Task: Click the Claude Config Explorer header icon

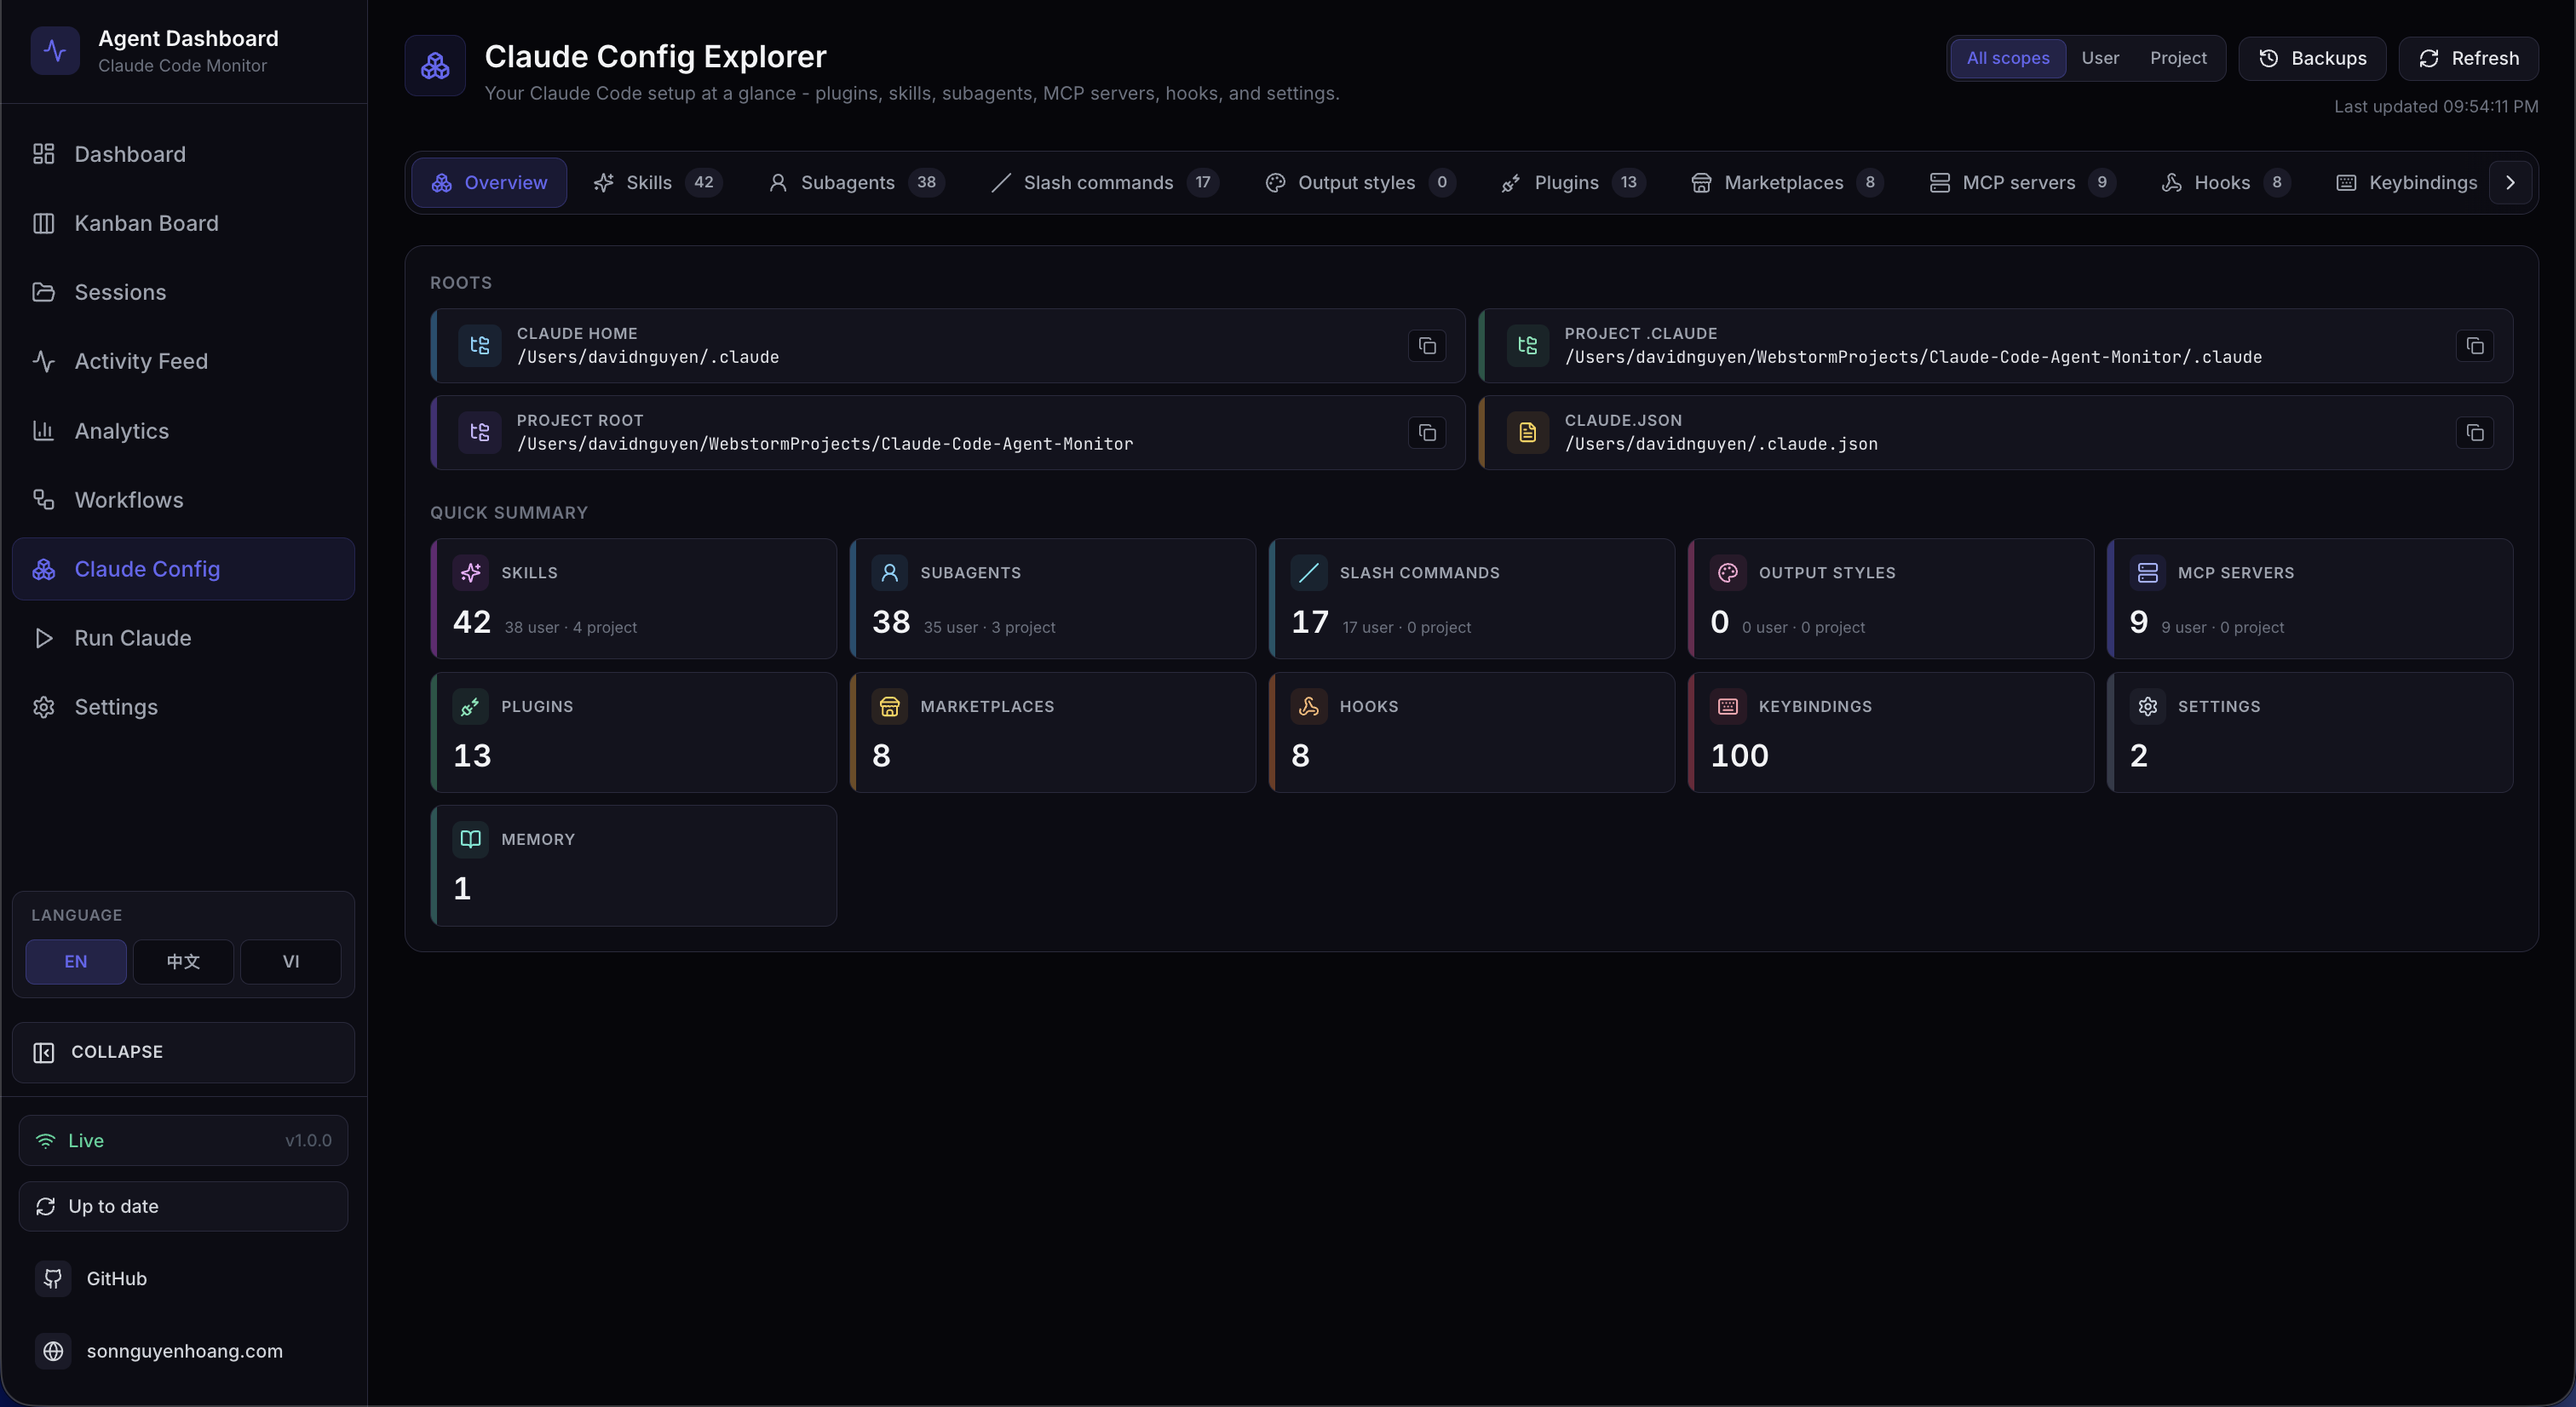Action: click(435, 66)
